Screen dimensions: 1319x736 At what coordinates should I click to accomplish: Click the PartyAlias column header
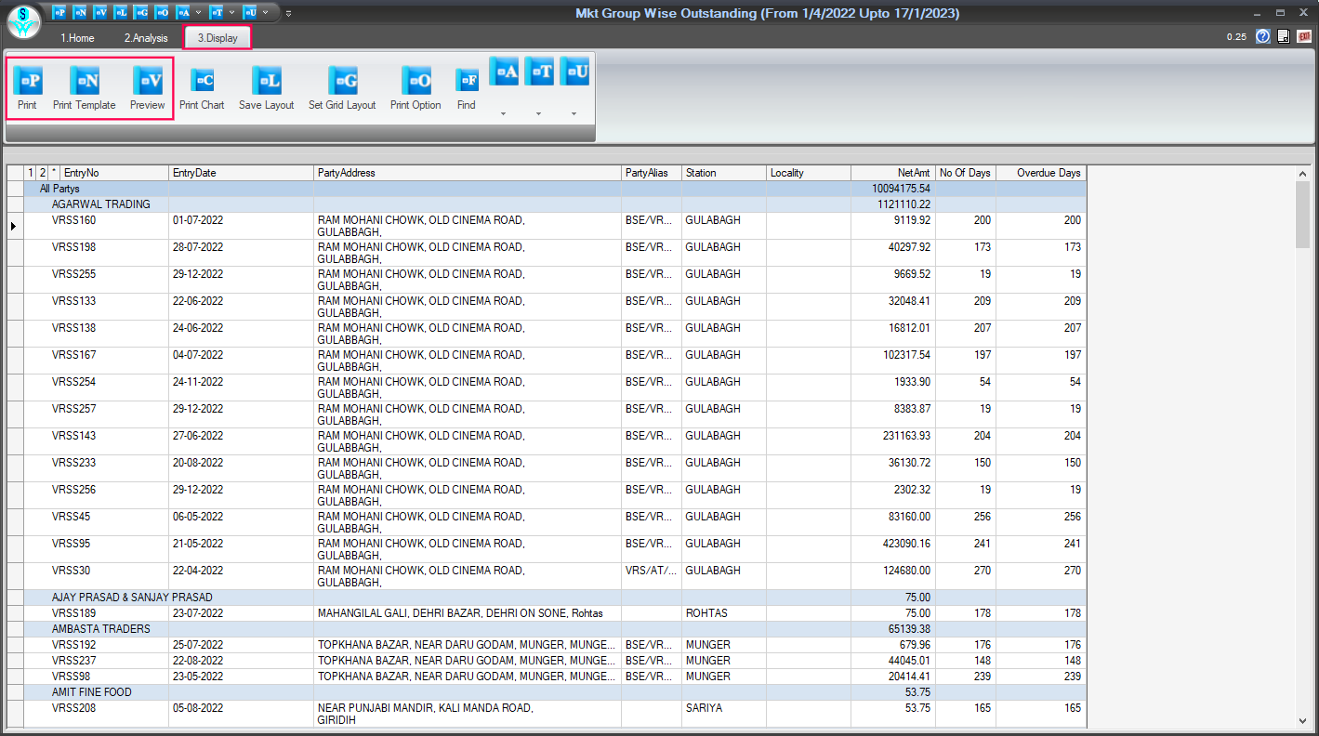[x=652, y=173]
